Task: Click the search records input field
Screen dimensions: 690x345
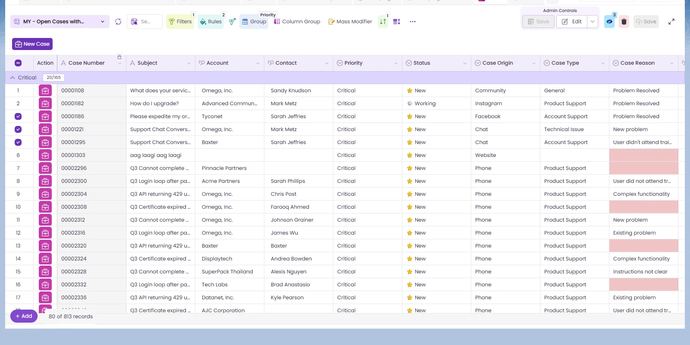Action: 145,22
